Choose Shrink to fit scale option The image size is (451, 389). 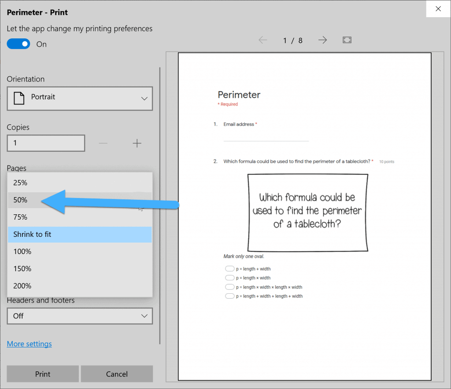pos(80,234)
